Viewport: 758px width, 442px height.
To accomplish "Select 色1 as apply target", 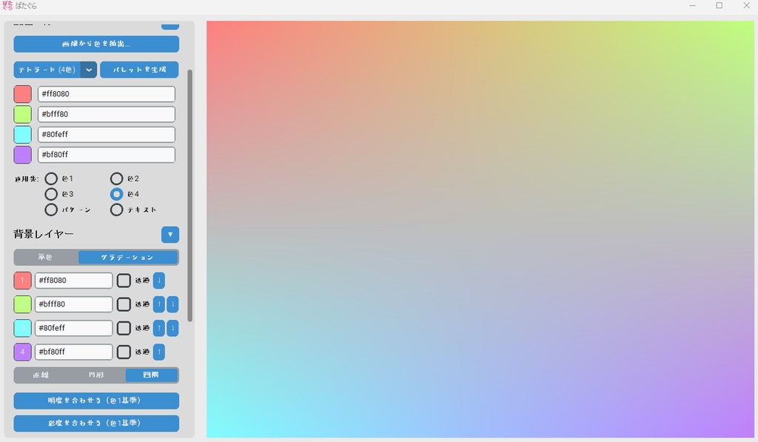I will coord(51,179).
